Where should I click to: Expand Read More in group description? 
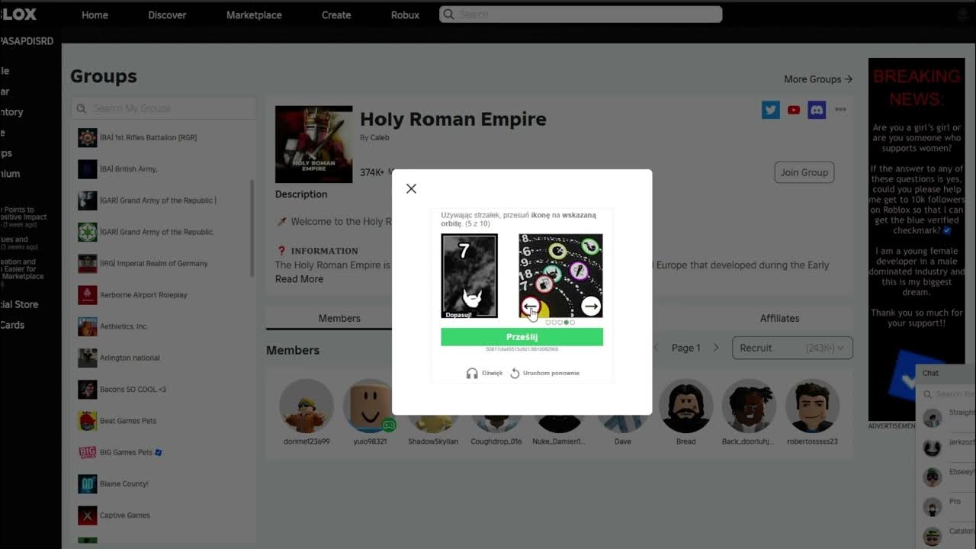[x=299, y=279]
